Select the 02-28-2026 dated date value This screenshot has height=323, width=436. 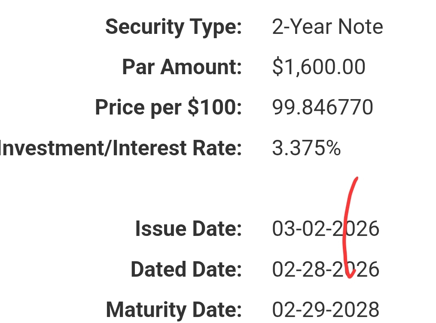point(326,270)
